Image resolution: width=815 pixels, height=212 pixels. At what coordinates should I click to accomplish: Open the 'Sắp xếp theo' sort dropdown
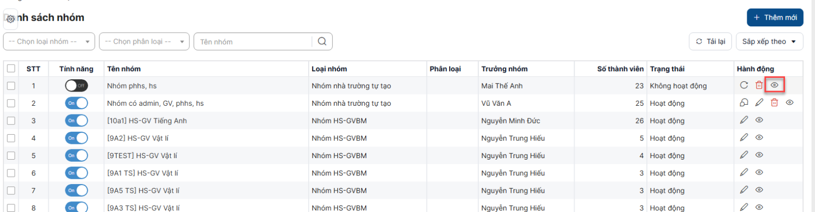tap(769, 42)
